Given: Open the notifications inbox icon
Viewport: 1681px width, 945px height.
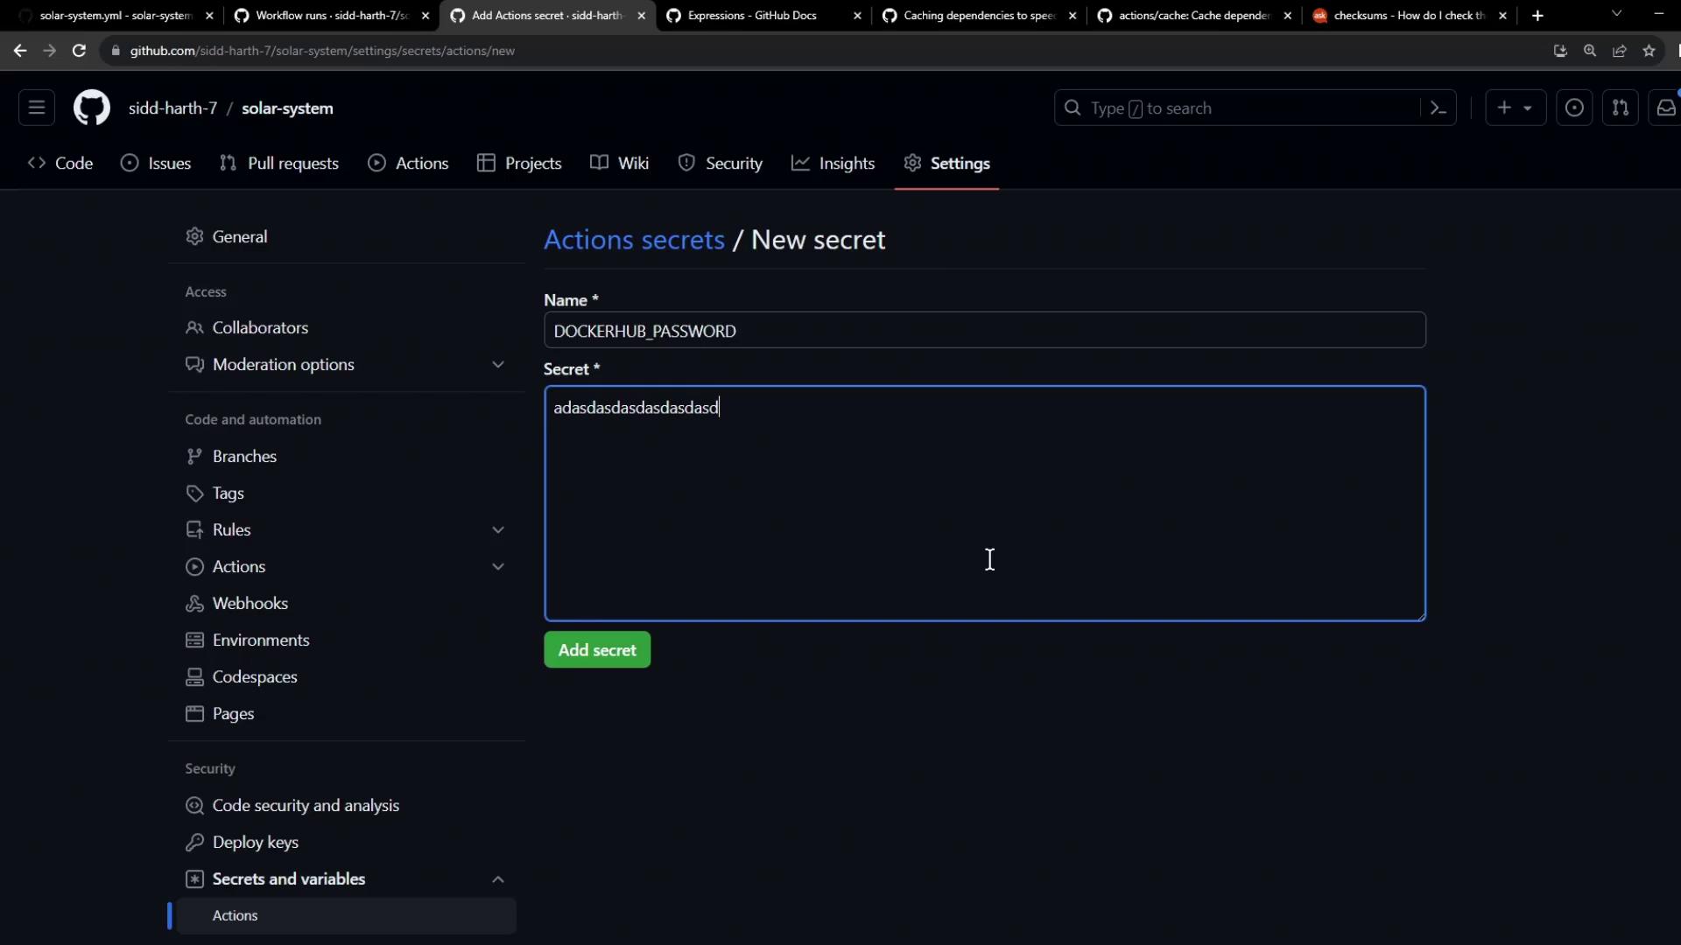Looking at the screenshot, I should click(x=1665, y=108).
